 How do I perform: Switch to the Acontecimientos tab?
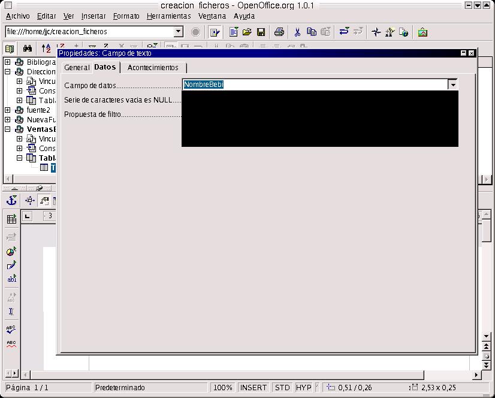point(153,68)
